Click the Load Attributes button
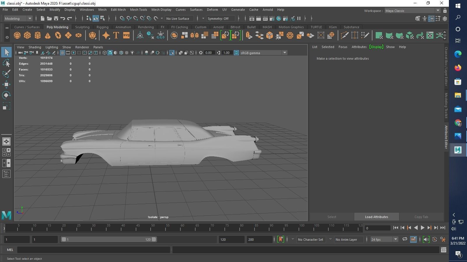 coord(377,217)
